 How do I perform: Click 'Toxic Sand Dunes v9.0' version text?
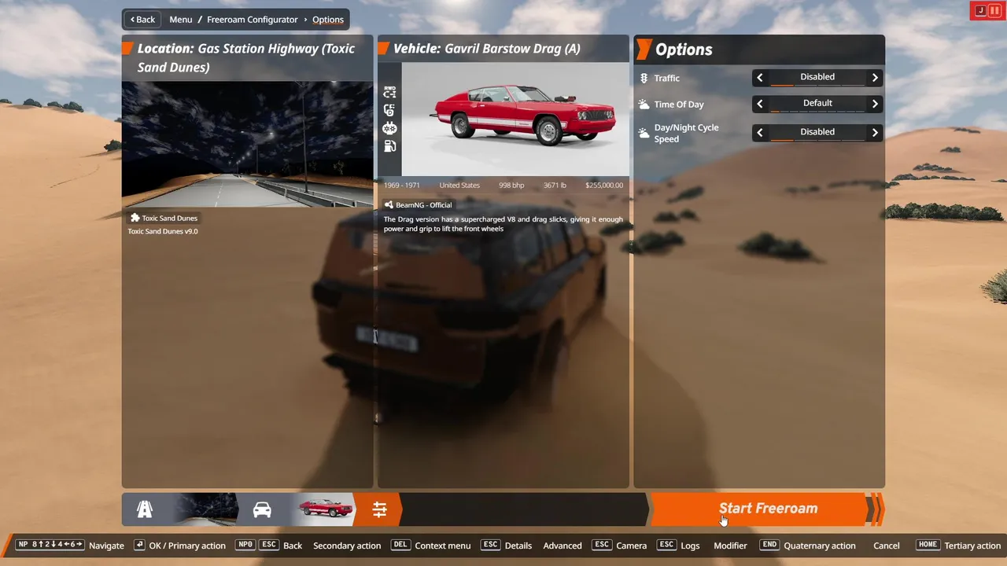163,232
